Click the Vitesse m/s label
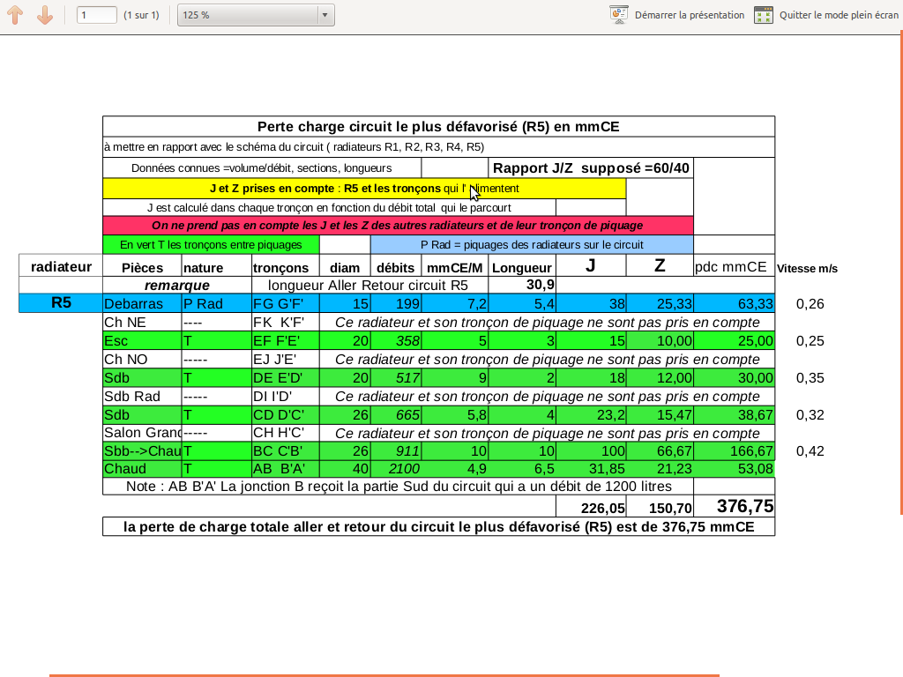The height and width of the screenshot is (677, 903). [x=807, y=268]
